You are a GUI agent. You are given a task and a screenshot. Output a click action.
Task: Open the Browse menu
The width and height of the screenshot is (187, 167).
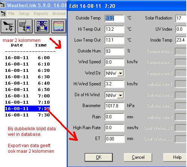[x=59, y=13]
